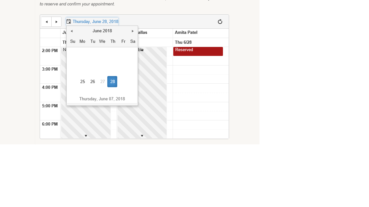Click the Amita Patel column header
This screenshot has height=207, width=369.
tap(186, 33)
